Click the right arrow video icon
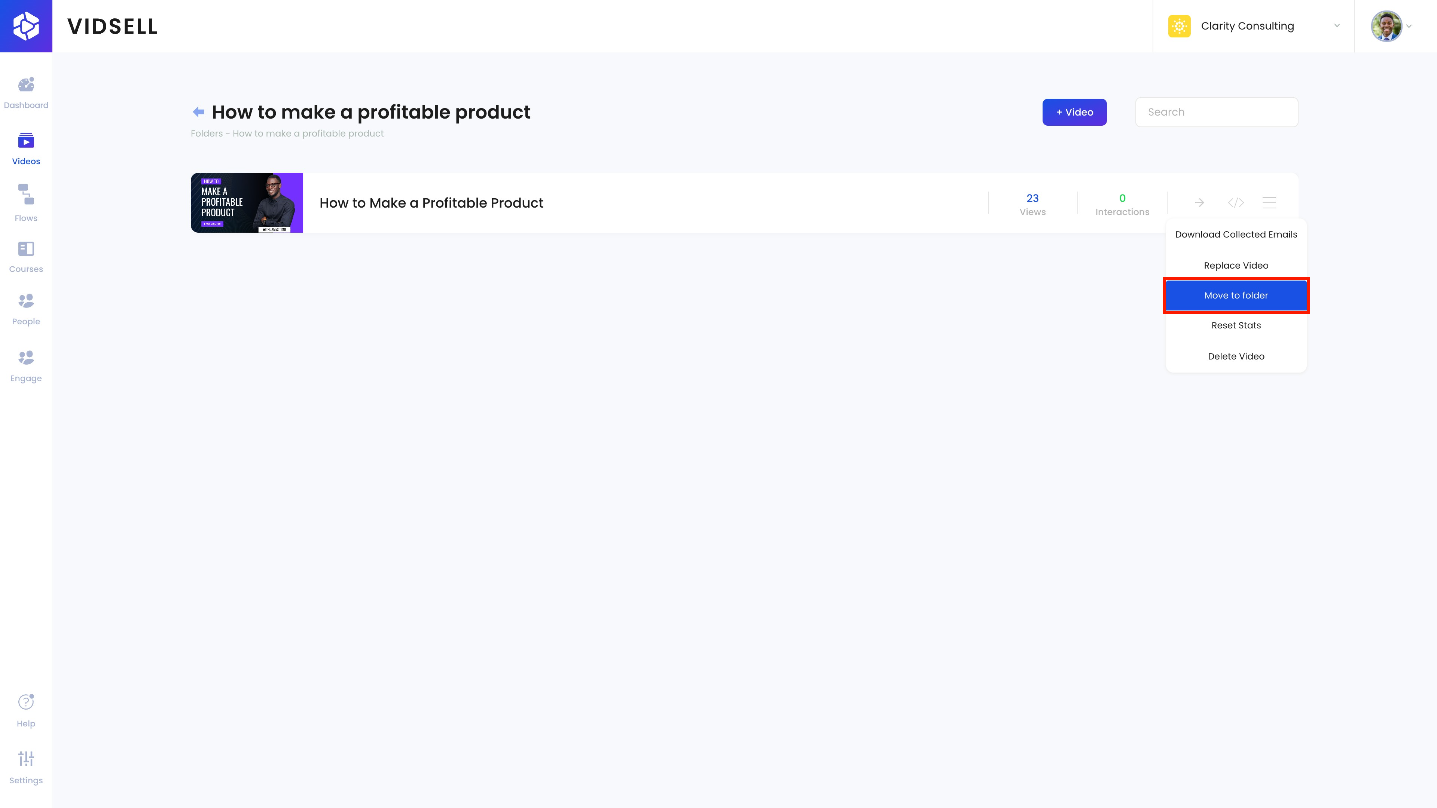This screenshot has width=1437, height=808. click(x=1199, y=202)
